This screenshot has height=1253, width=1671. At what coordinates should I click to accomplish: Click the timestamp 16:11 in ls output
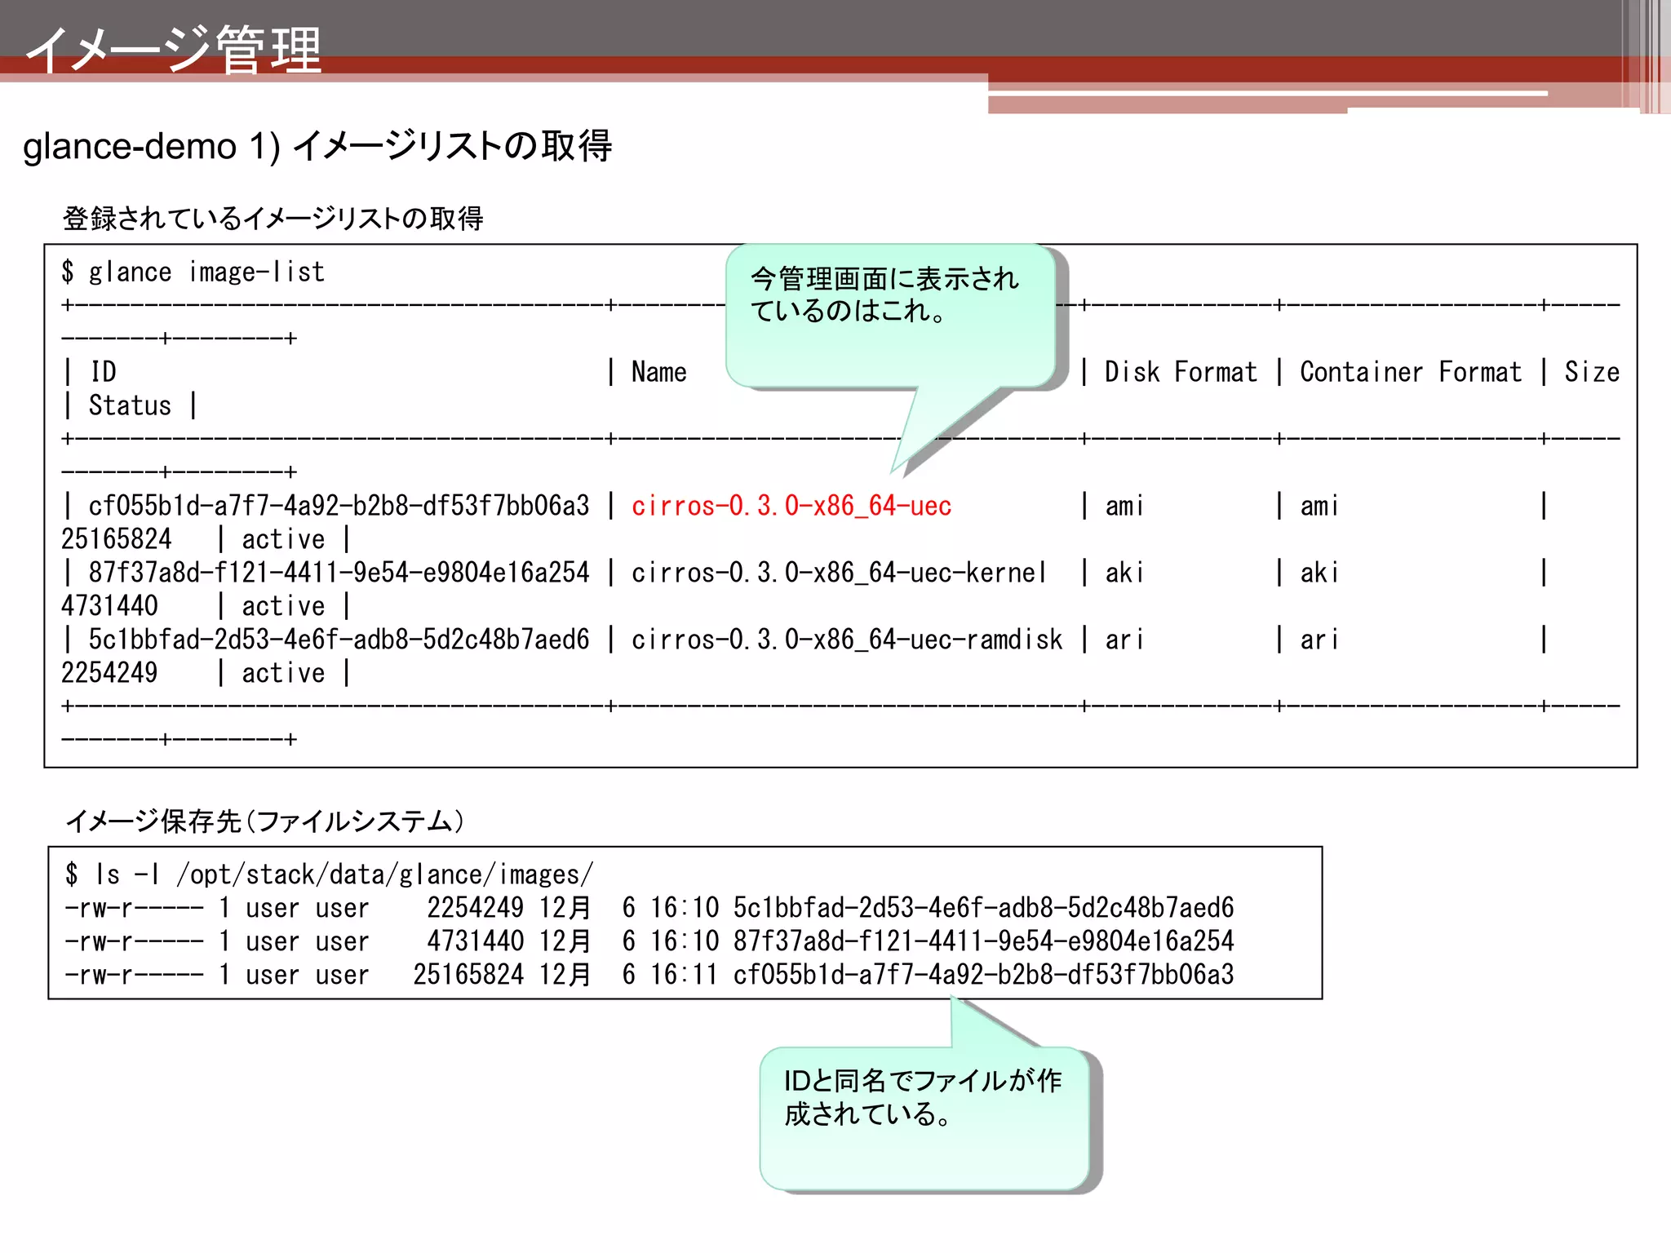(x=684, y=975)
